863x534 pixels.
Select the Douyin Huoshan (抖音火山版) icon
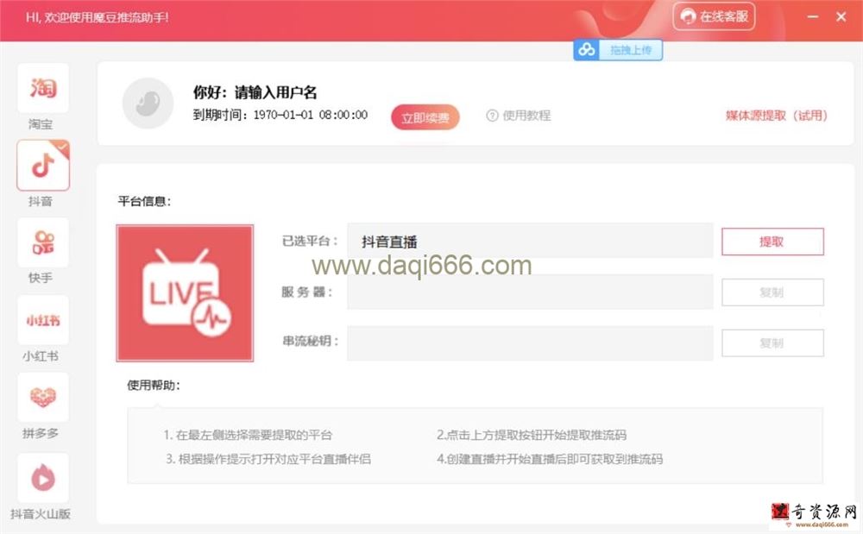43,478
